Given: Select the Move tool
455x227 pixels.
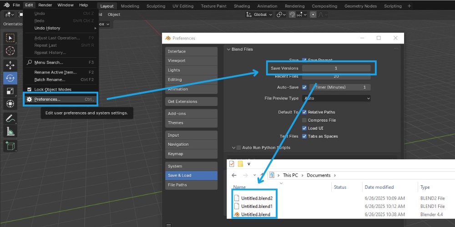Looking at the screenshot, I should pos(10,65).
